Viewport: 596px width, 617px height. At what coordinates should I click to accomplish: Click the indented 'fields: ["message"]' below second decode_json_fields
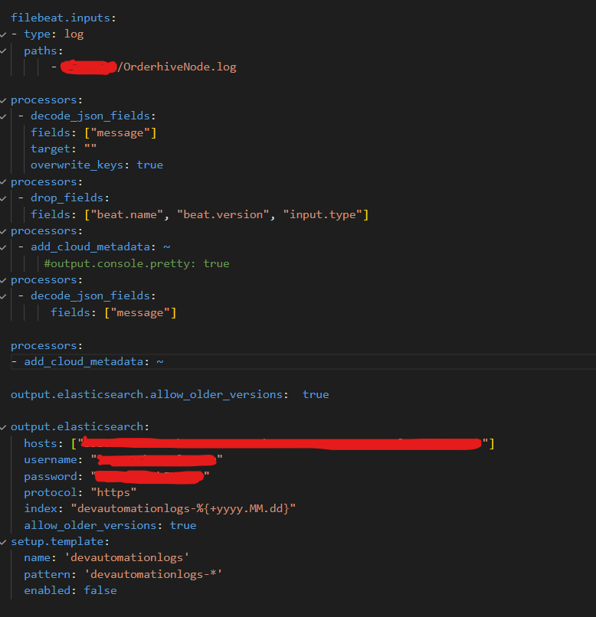(x=113, y=312)
